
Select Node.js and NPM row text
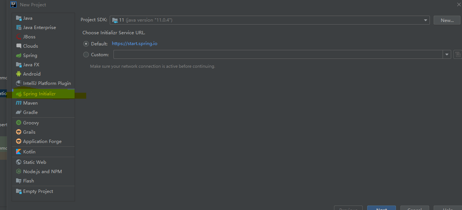click(x=43, y=172)
